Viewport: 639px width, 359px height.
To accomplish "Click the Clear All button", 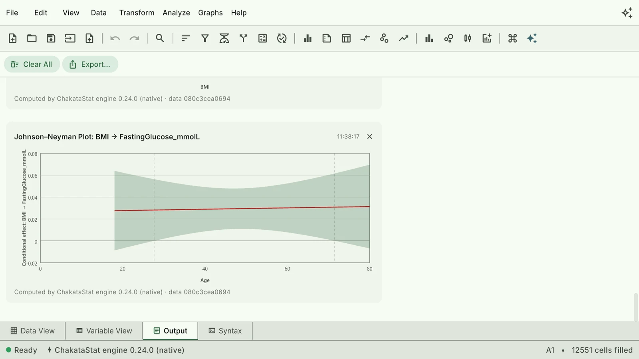I will click(x=32, y=64).
